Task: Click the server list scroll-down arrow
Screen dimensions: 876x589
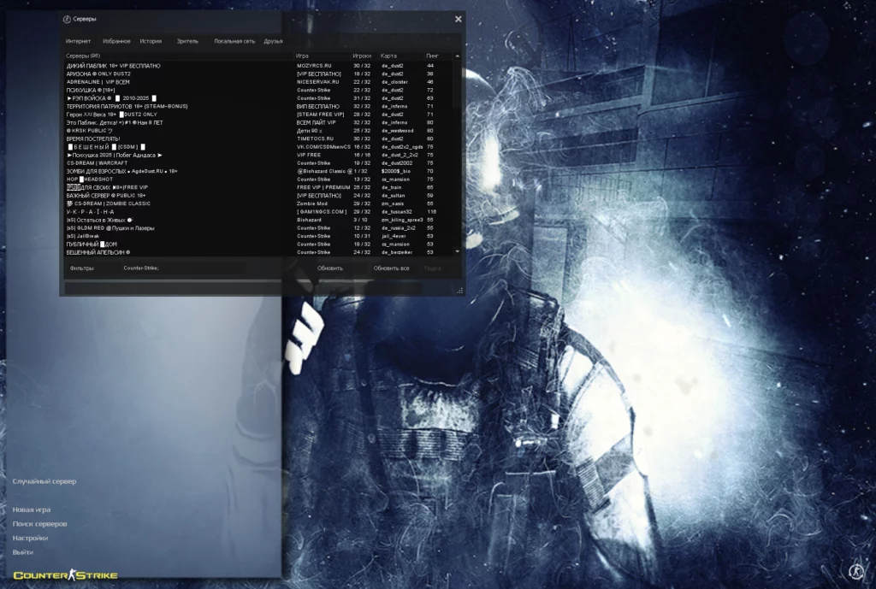Action: pos(458,251)
